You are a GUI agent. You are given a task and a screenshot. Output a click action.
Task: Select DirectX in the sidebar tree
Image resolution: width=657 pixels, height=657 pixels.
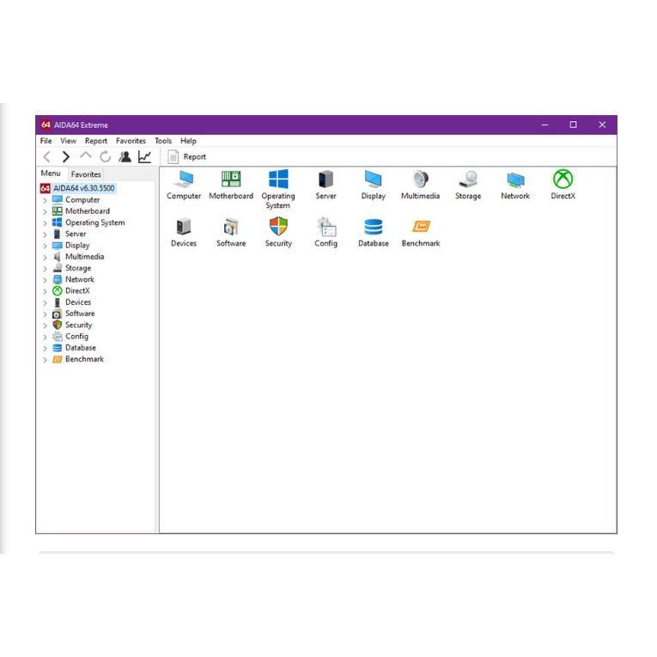(77, 291)
